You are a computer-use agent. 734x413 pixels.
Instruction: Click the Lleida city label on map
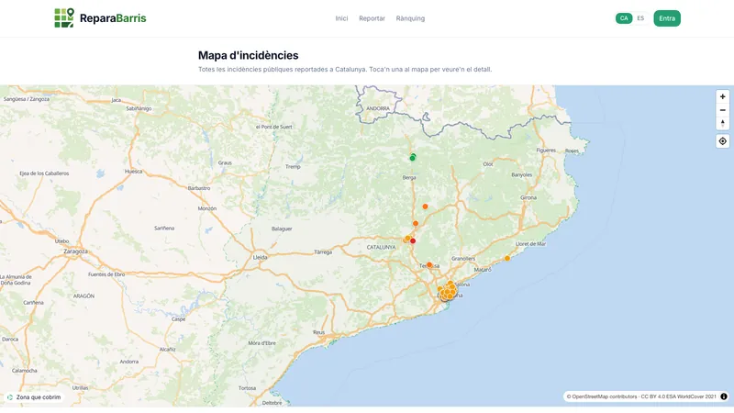coord(261,258)
